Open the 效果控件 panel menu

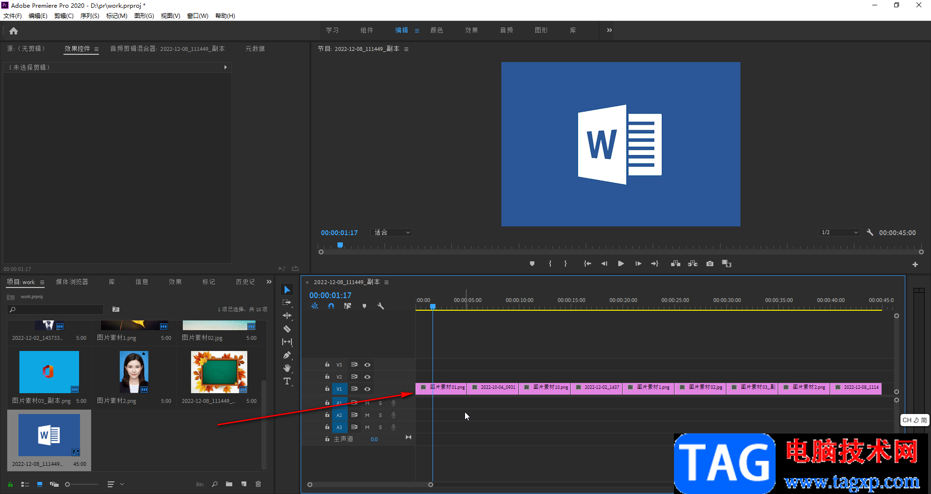click(x=96, y=49)
